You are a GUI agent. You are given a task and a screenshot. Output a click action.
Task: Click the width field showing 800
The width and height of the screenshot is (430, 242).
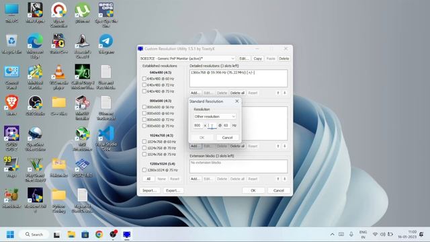pos(198,126)
